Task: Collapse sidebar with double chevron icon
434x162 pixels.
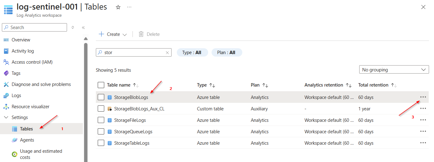Action: (83, 28)
